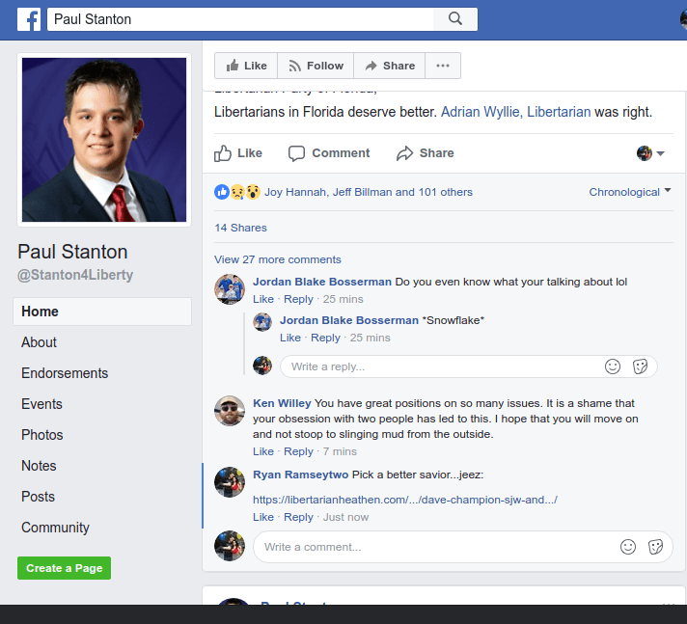Toggle the page Like button at top
Screen dimensions: 687x624
click(x=246, y=66)
